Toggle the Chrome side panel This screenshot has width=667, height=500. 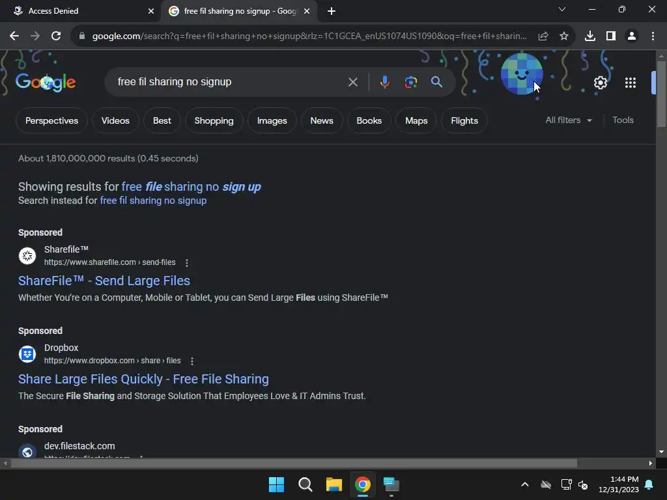click(611, 36)
